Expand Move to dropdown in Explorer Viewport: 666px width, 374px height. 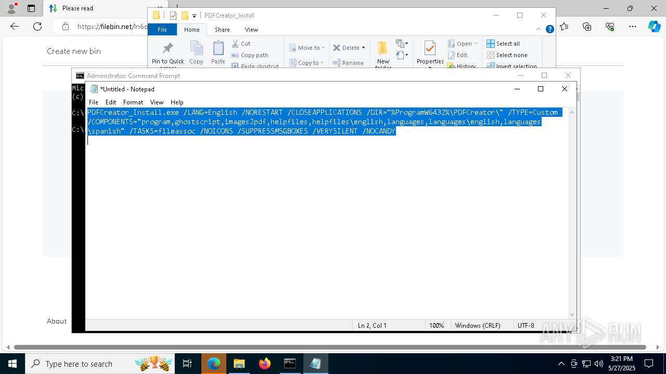pyautogui.click(x=323, y=48)
